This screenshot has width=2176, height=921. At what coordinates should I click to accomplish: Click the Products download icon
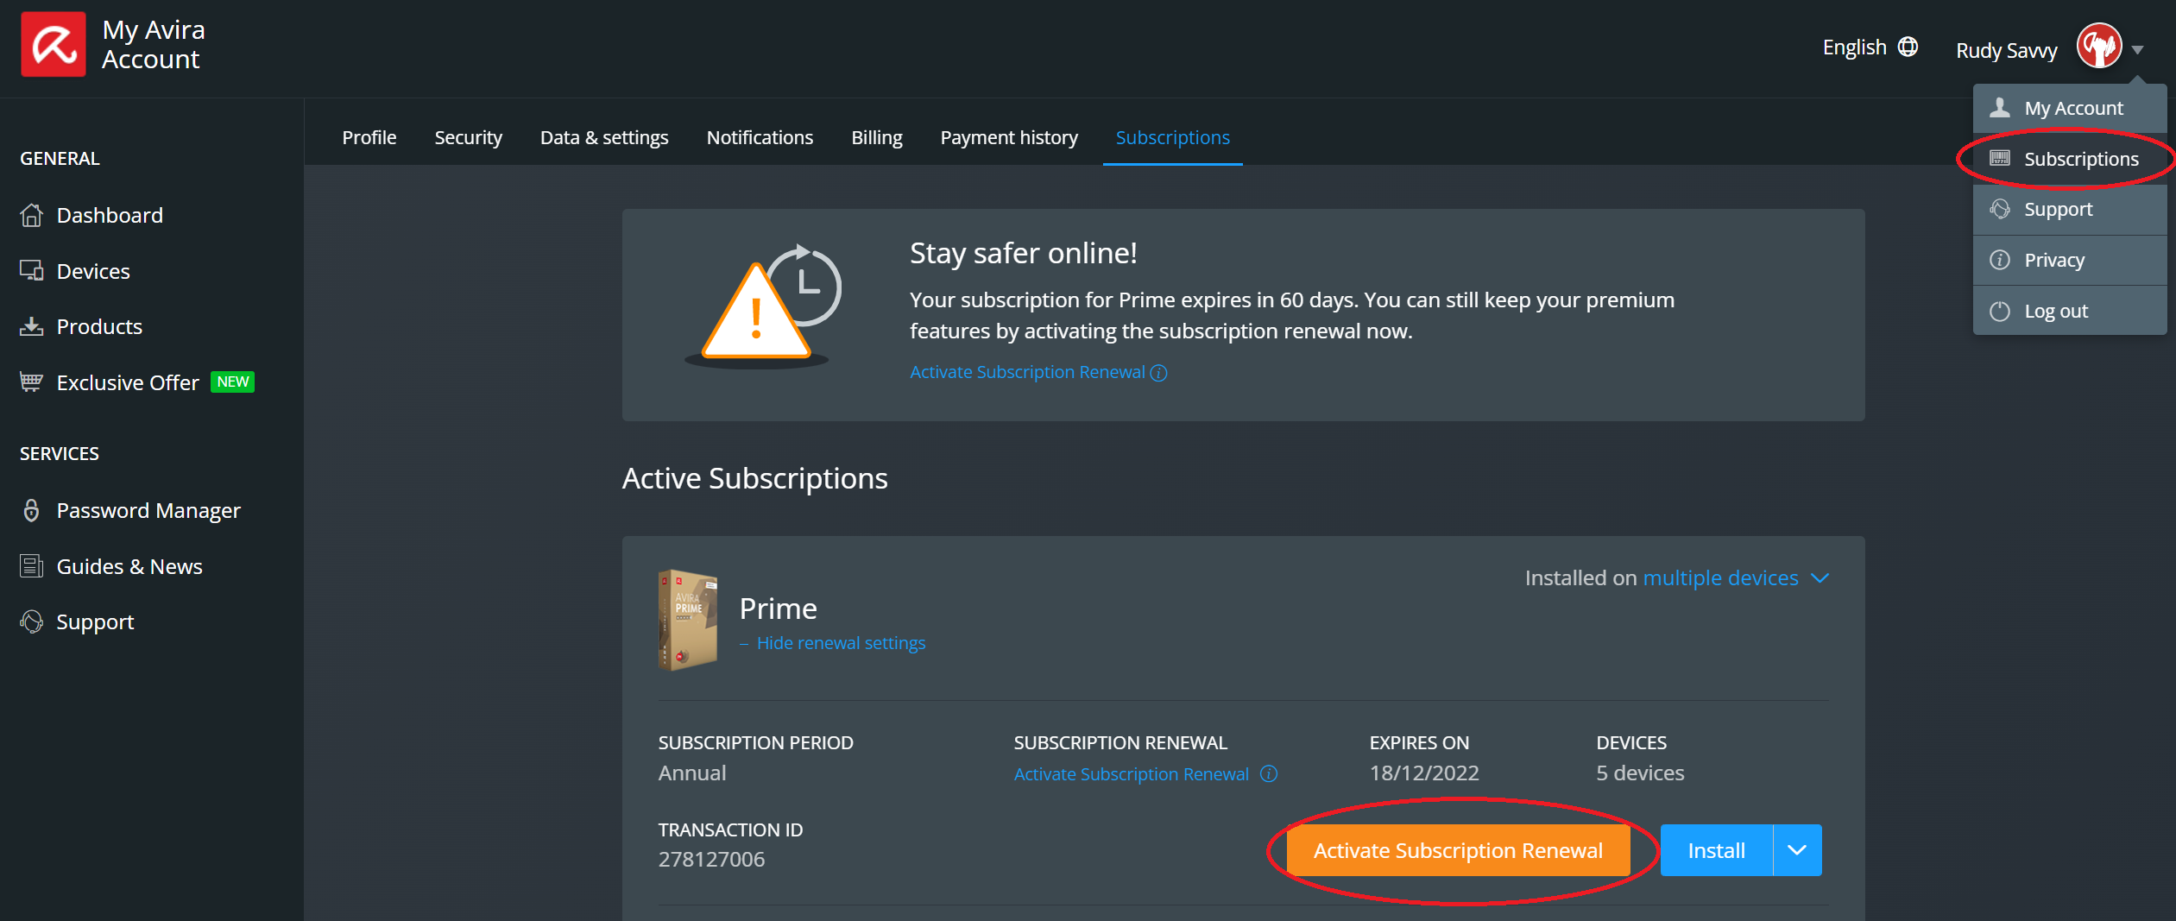tap(31, 326)
